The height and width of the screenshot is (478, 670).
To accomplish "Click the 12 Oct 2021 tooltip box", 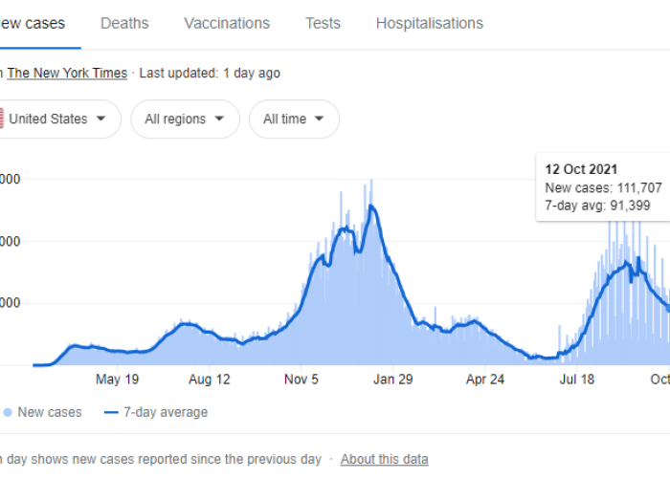I will pyautogui.click(x=605, y=186).
